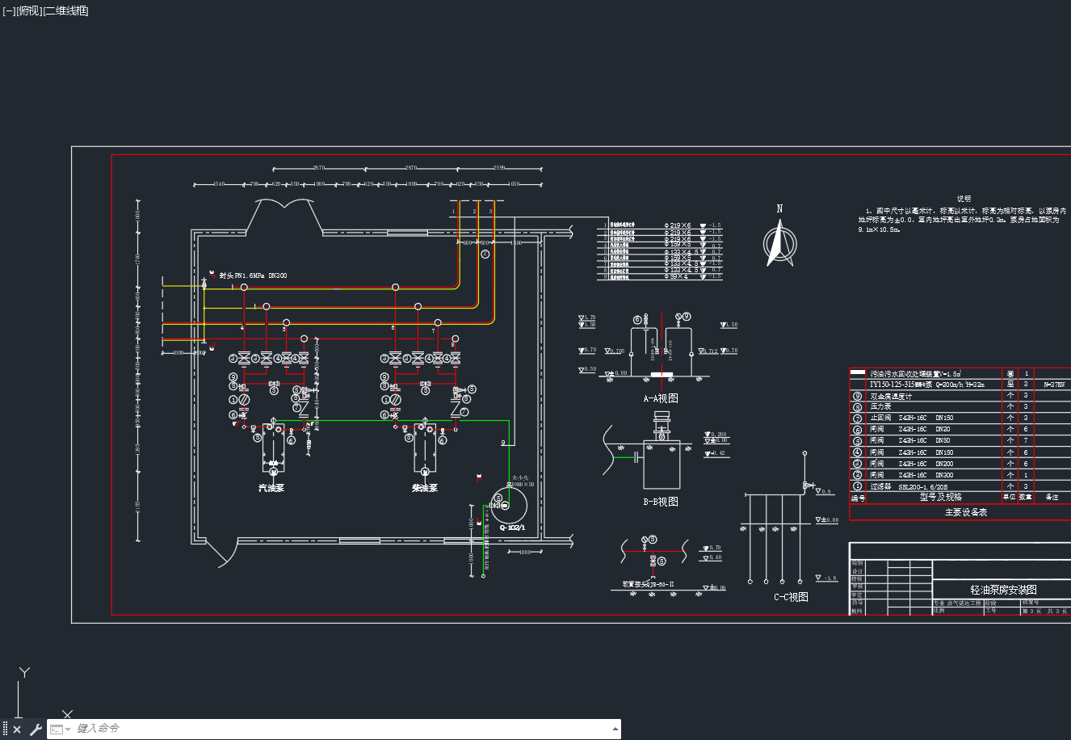
Task: Select the 轻油泵房安装图 title block text
Action: 1003,590
